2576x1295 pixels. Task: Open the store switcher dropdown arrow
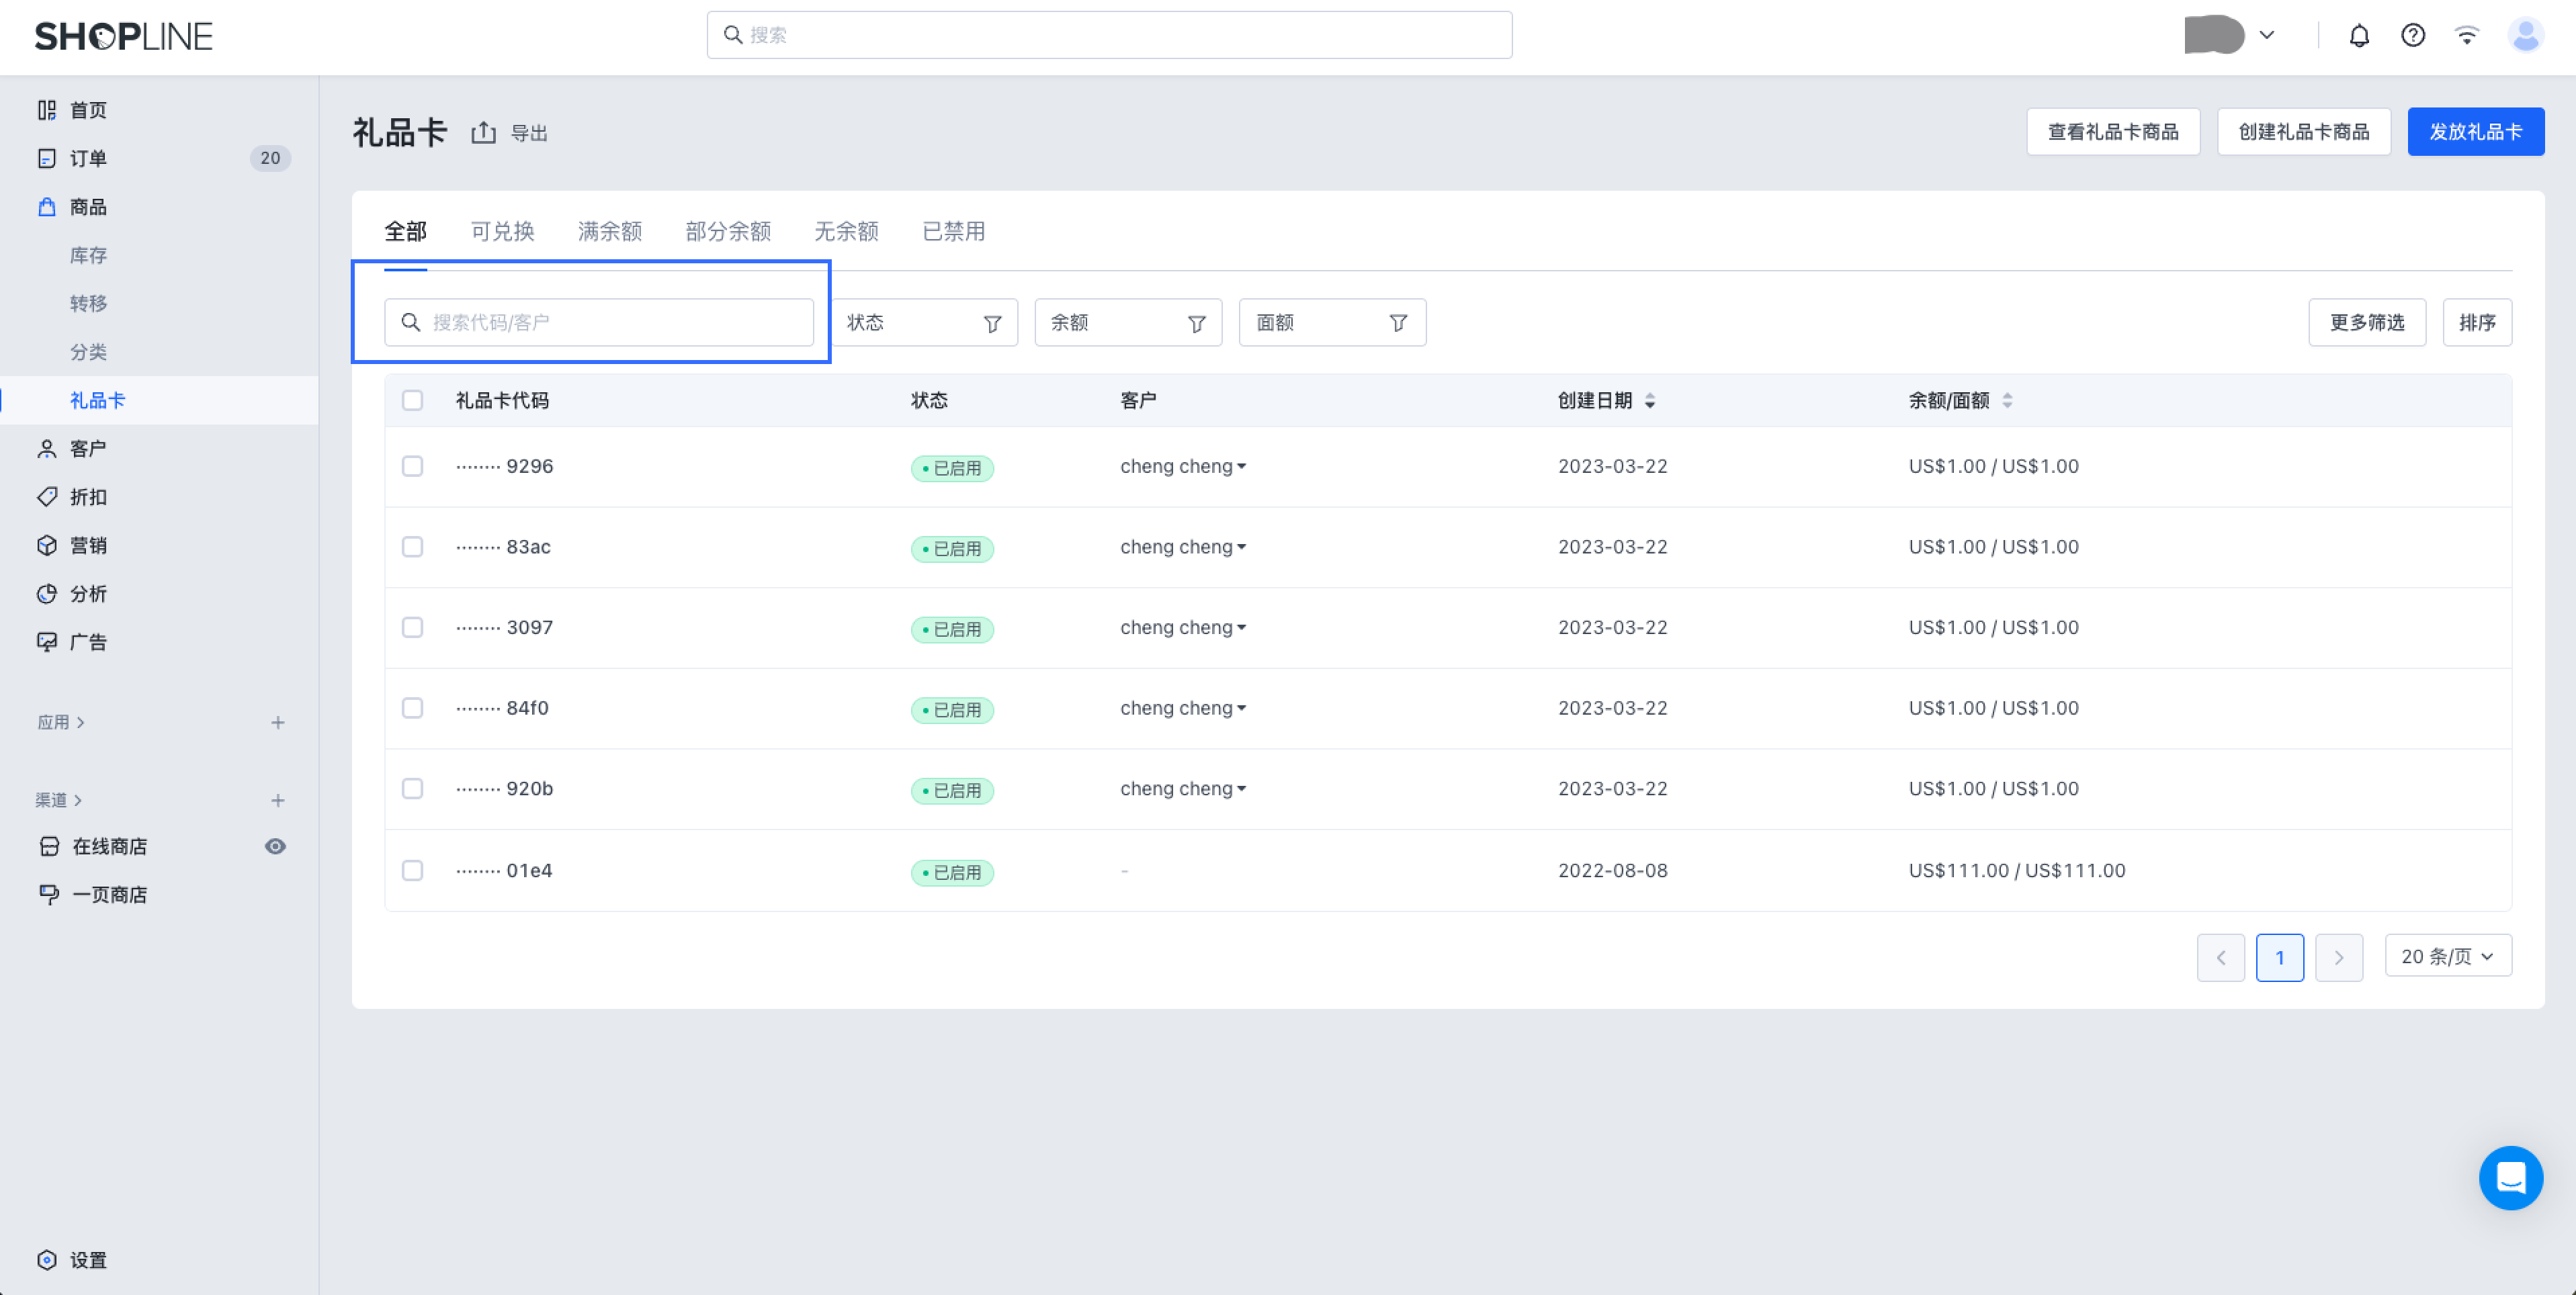point(2267,35)
